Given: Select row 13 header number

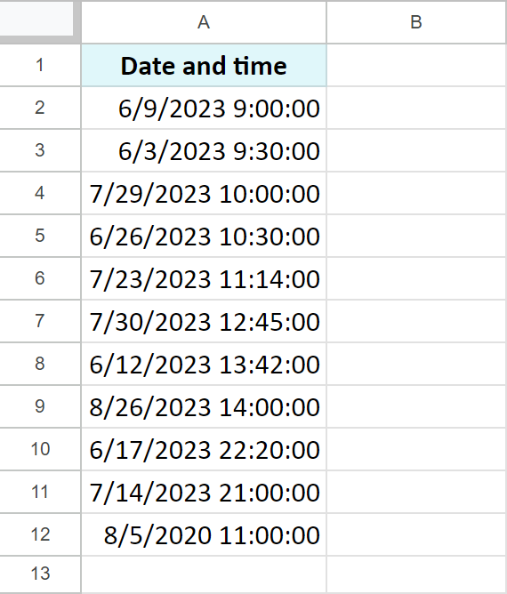Looking at the screenshot, I should click(40, 574).
